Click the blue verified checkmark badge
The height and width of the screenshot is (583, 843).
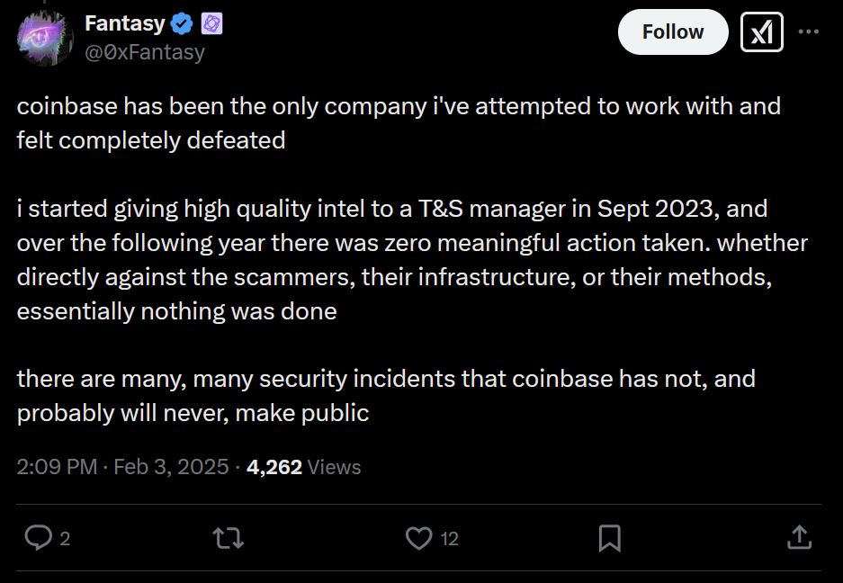[182, 23]
